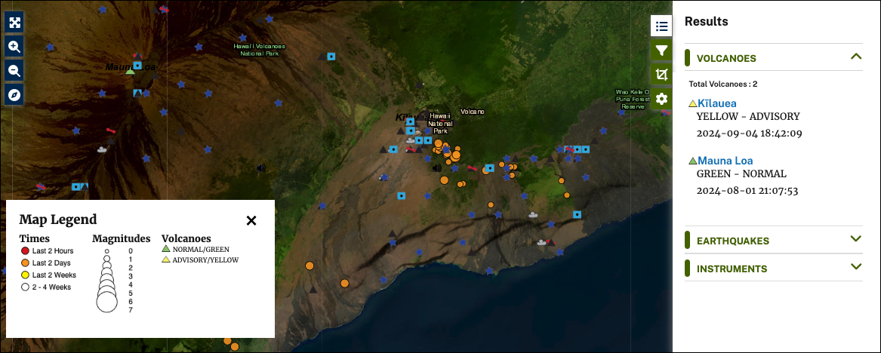Reset map orientation with compass button
Screen dimensions: 881x353
click(x=14, y=95)
